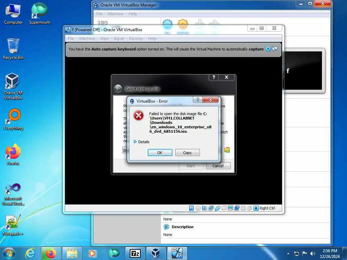Click Copy in the VirtualBox Error dialog

click(187, 153)
